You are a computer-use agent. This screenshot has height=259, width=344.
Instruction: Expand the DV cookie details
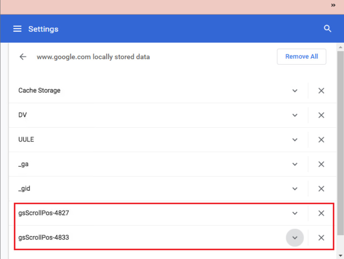(x=295, y=115)
